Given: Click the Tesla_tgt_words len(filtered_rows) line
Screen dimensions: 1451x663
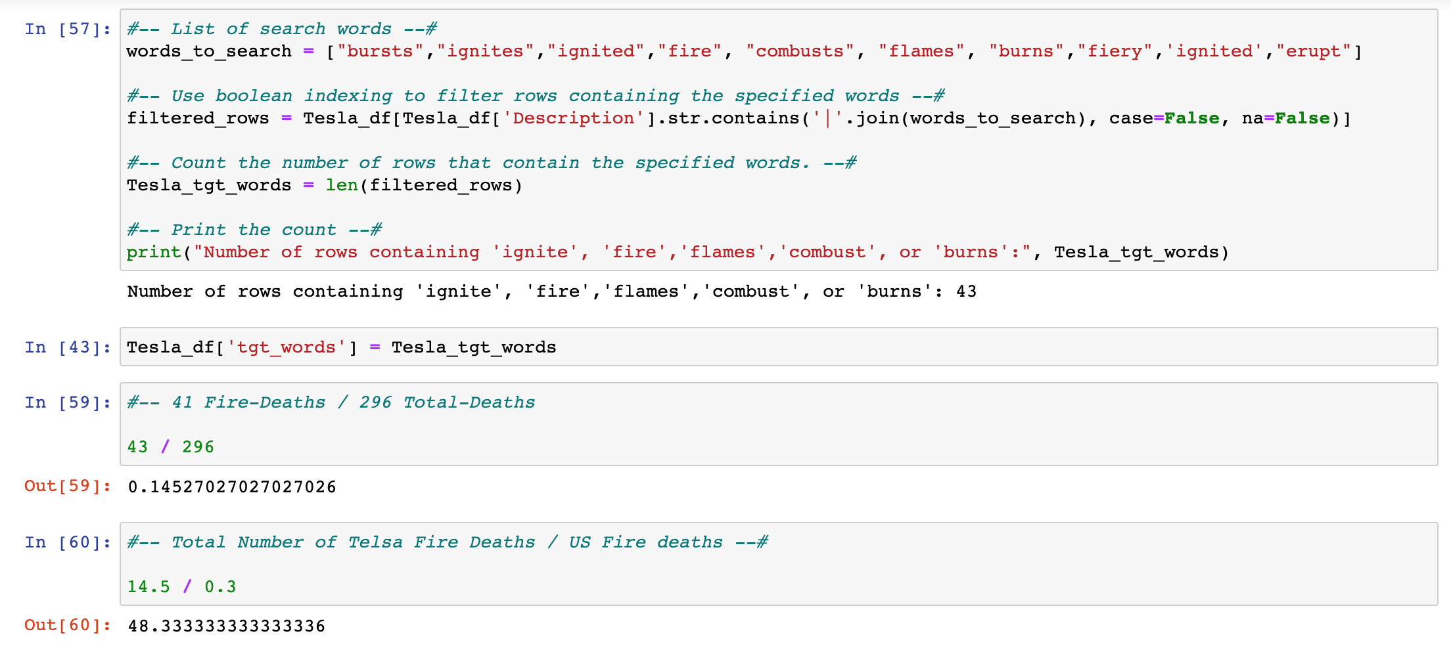Looking at the screenshot, I should [x=324, y=185].
